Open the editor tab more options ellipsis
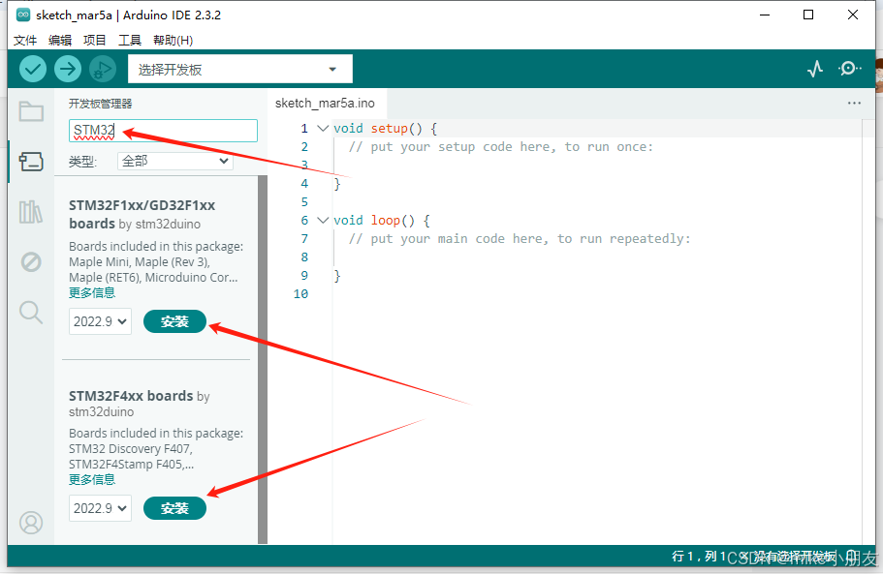 click(854, 103)
